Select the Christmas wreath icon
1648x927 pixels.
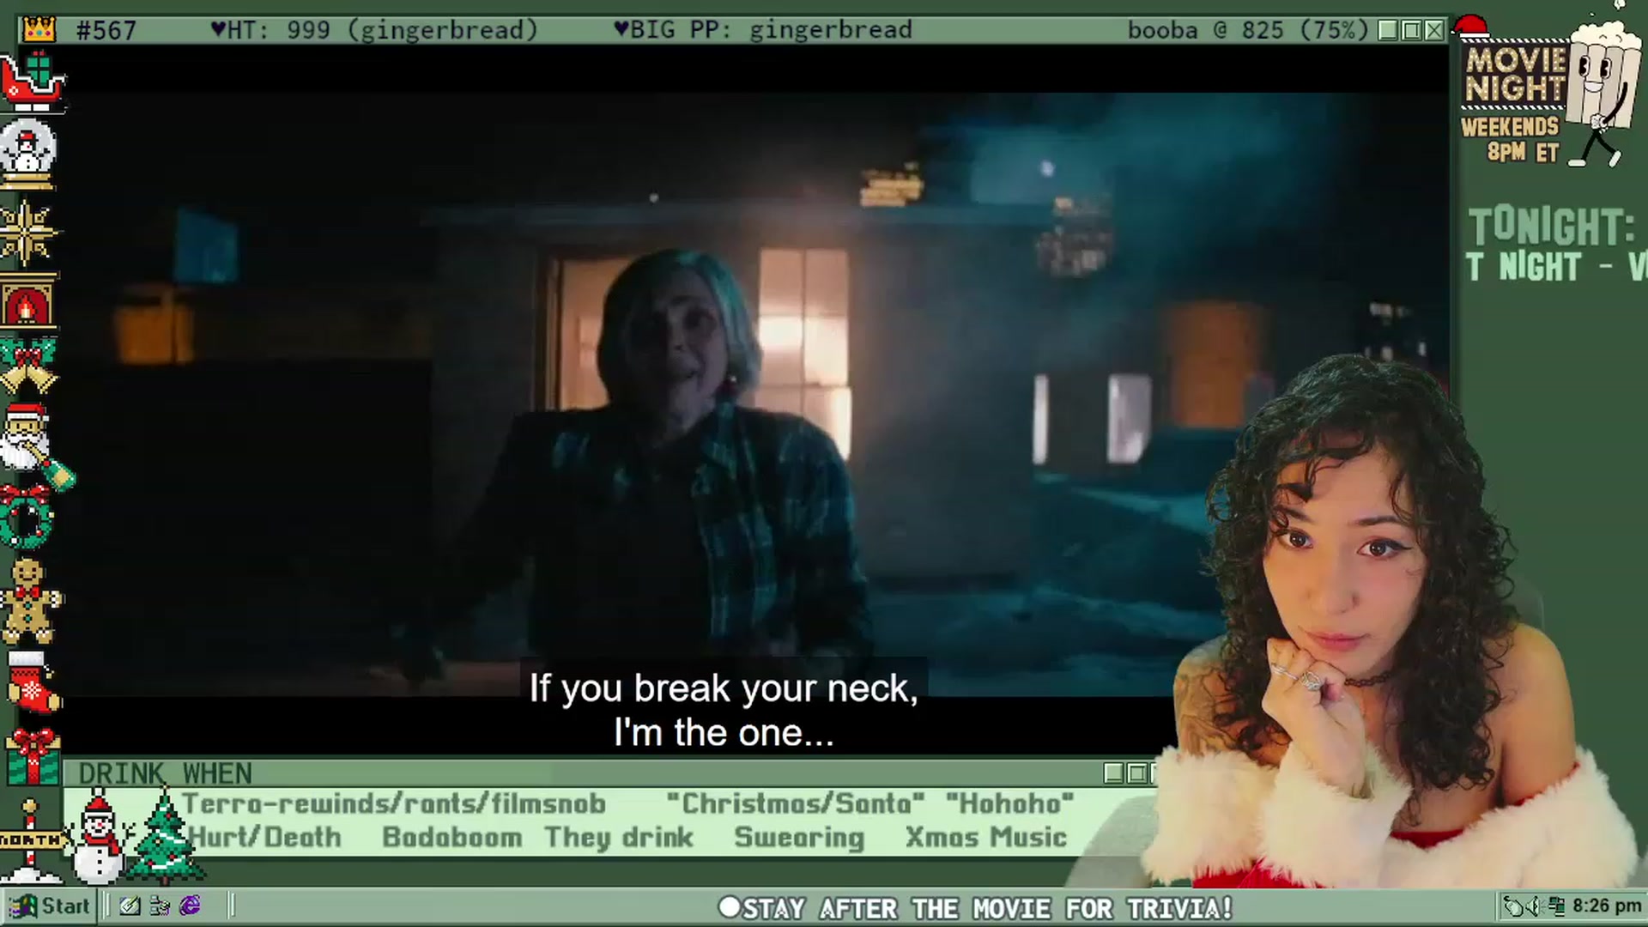[26, 517]
